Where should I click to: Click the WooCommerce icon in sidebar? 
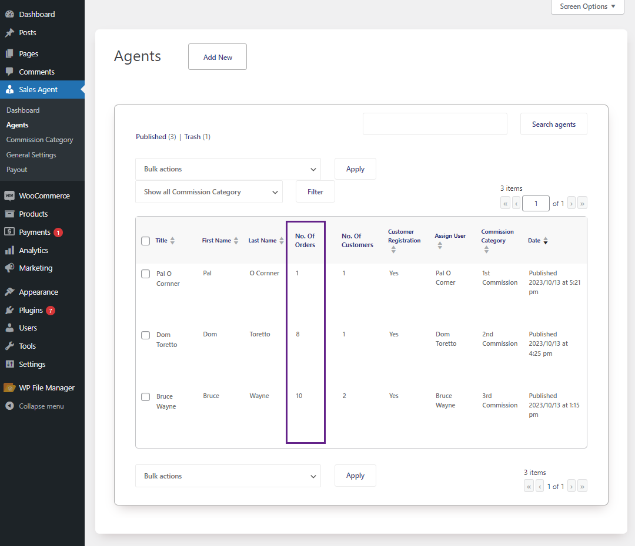(x=9, y=196)
